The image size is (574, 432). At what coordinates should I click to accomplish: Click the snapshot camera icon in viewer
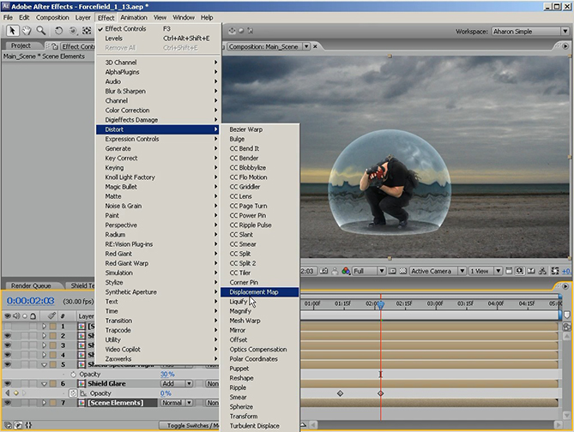323,271
